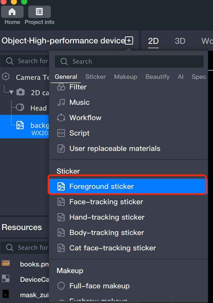Image resolution: width=213 pixels, height=303 pixels.
Task: Add a Full-face makeup object
Action: (99, 286)
